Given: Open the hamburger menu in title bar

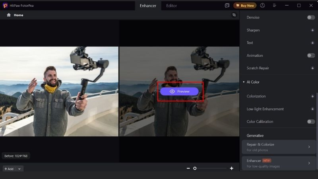Looking at the screenshot, I should click(x=274, y=6).
